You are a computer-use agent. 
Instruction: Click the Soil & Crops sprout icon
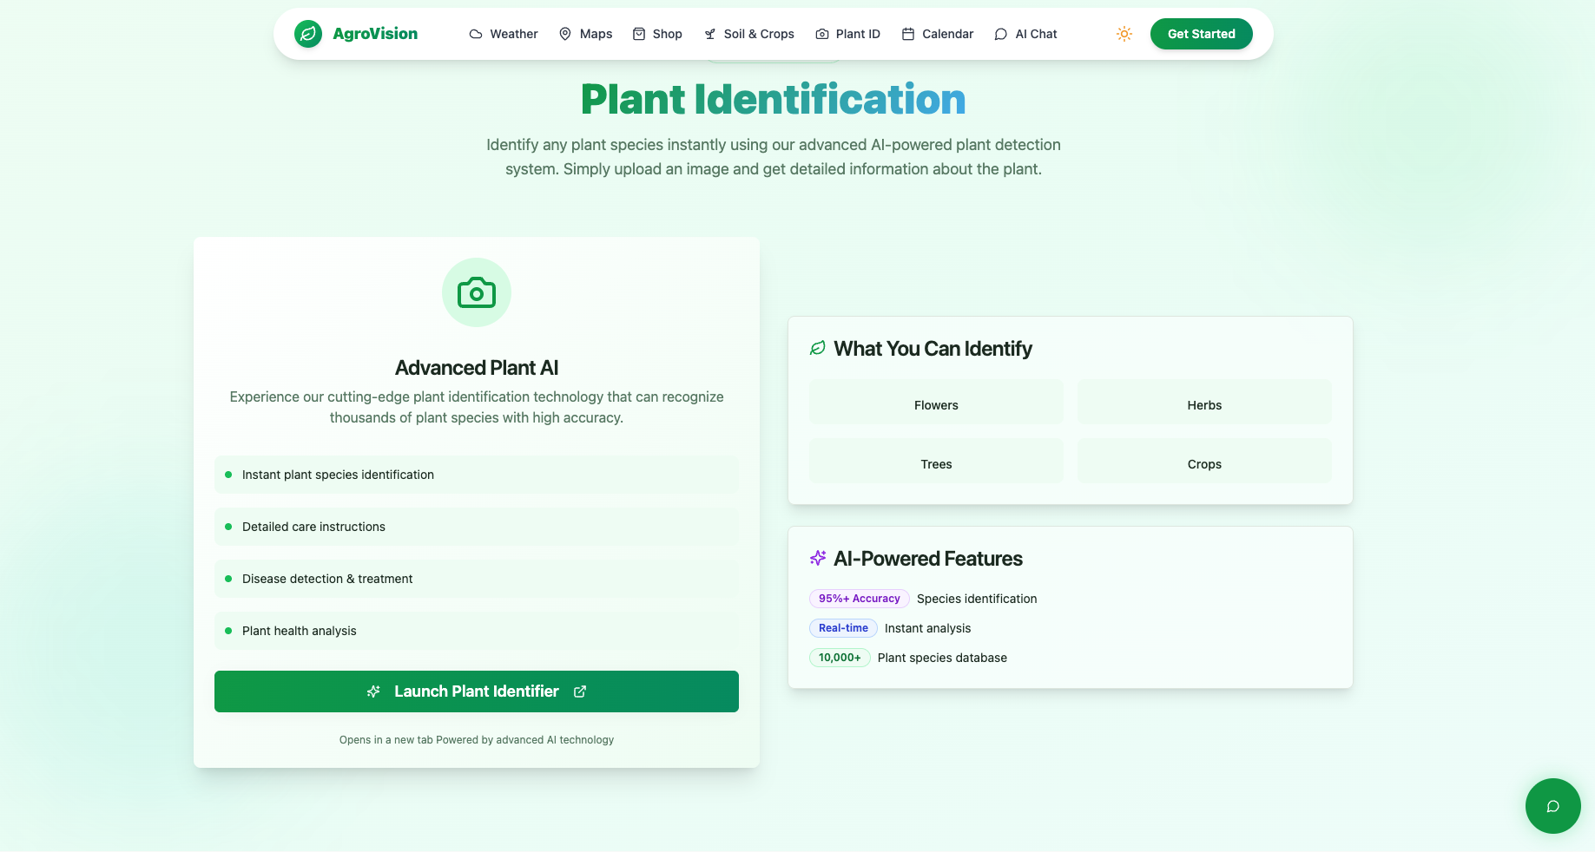[x=710, y=34]
